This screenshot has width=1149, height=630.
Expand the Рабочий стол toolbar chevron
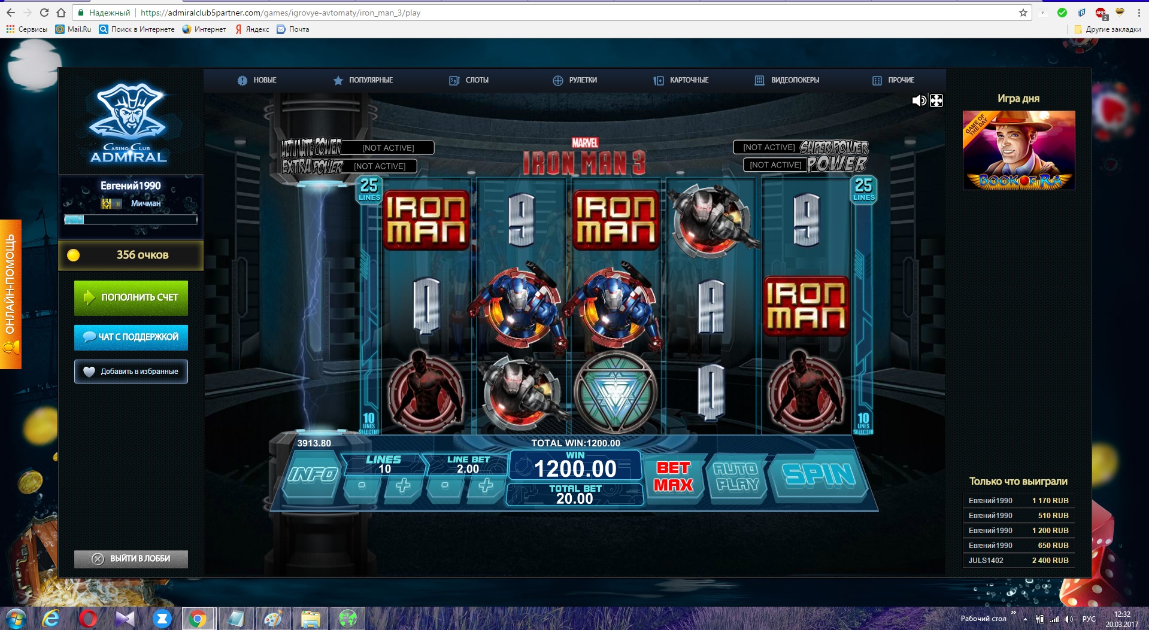point(1013,613)
